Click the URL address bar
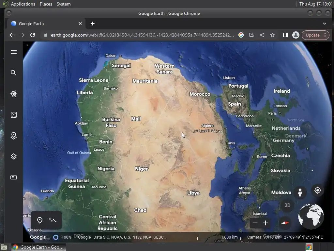The image size is (334, 251). pos(142,35)
